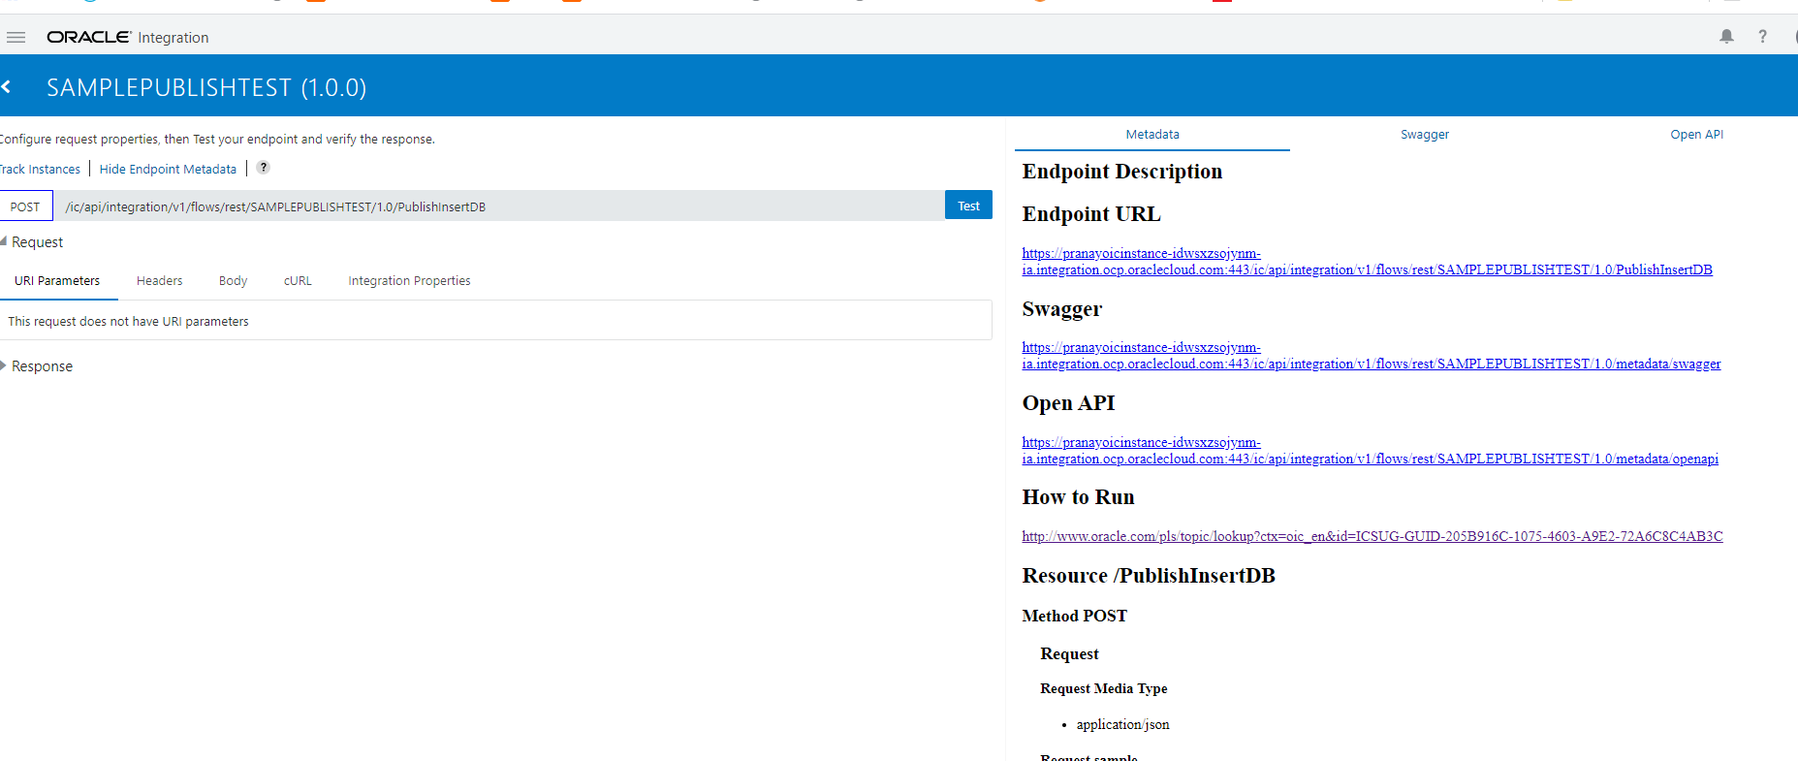
Task: Click the endpoint path input field
Action: click(499, 206)
